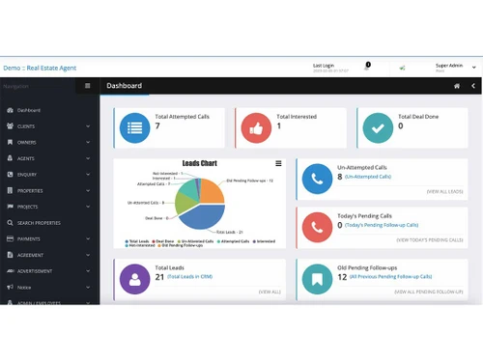This screenshot has width=483, height=362.
Task: Toggle Total Leads legend entry
Action: 137,241
